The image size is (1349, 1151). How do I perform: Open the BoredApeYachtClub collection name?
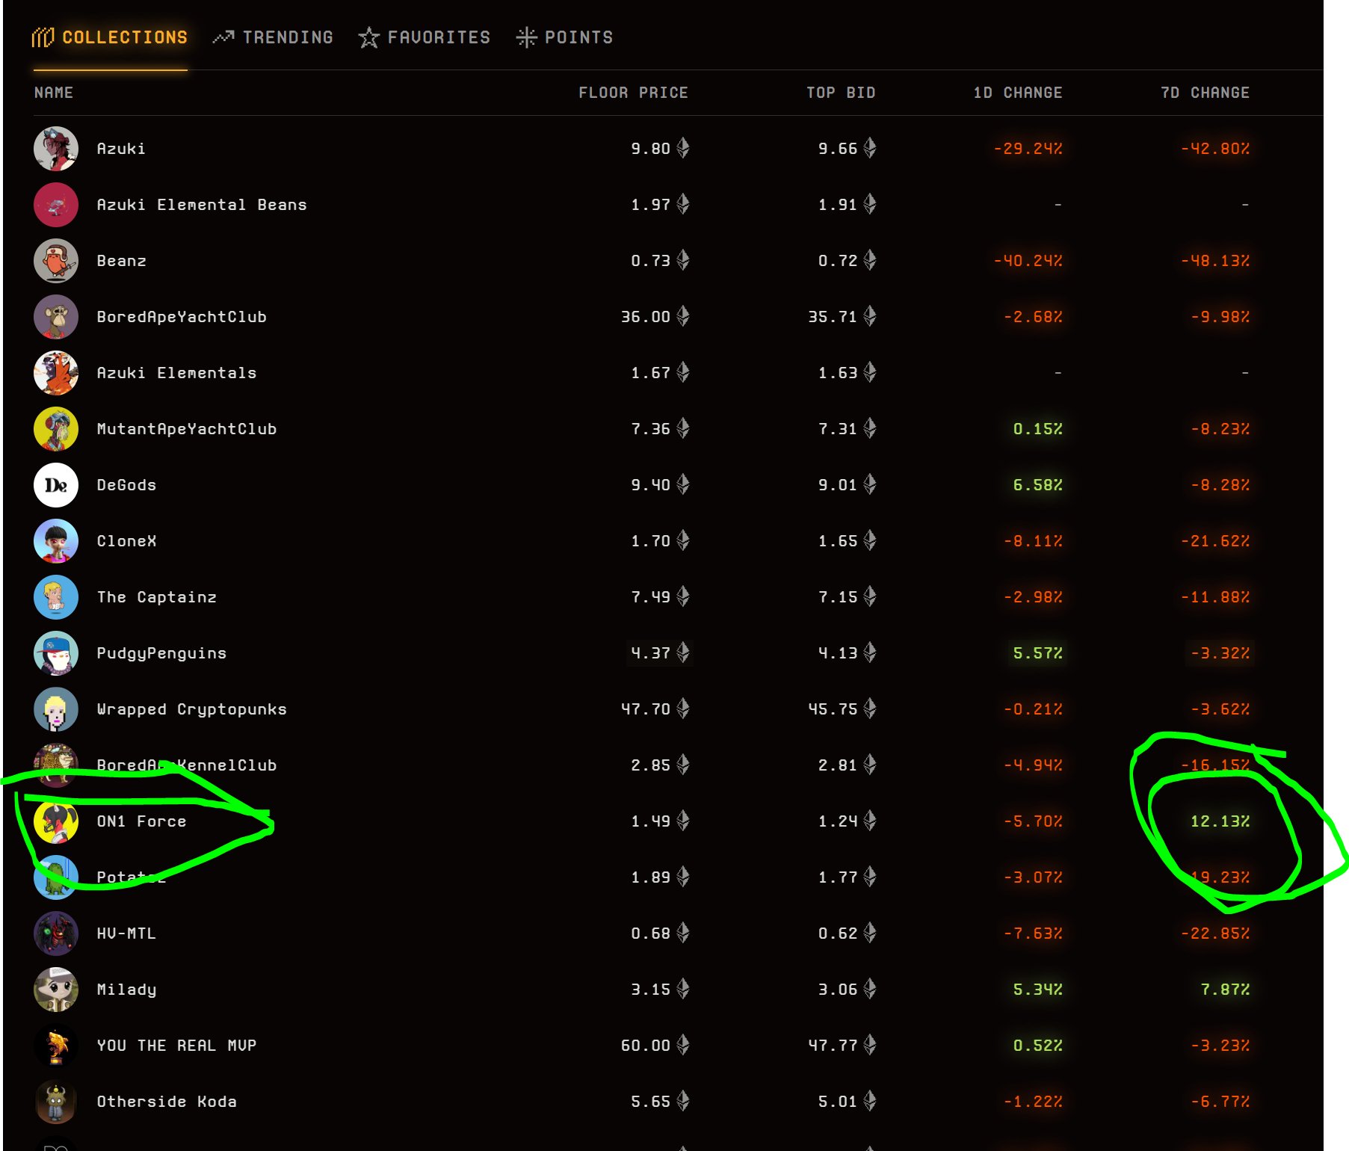click(182, 317)
